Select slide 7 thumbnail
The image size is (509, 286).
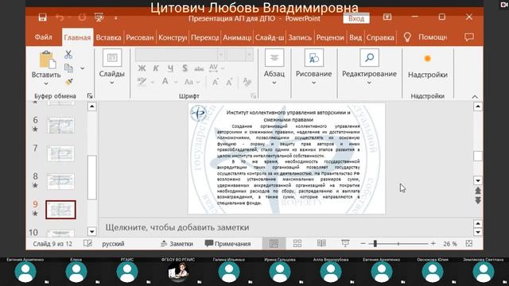(x=60, y=153)
